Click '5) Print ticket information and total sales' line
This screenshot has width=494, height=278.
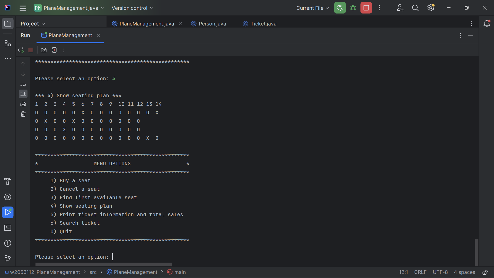click(x=117, y=214)
